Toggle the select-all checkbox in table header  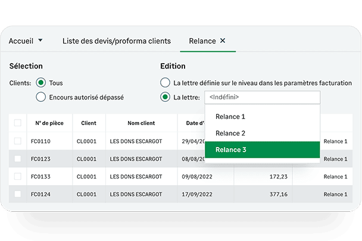(x=18, y=123)
